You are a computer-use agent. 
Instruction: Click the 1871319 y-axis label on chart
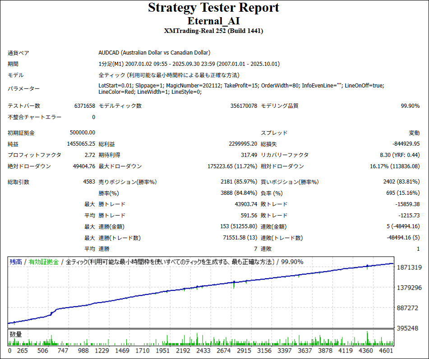click(409, 267)
